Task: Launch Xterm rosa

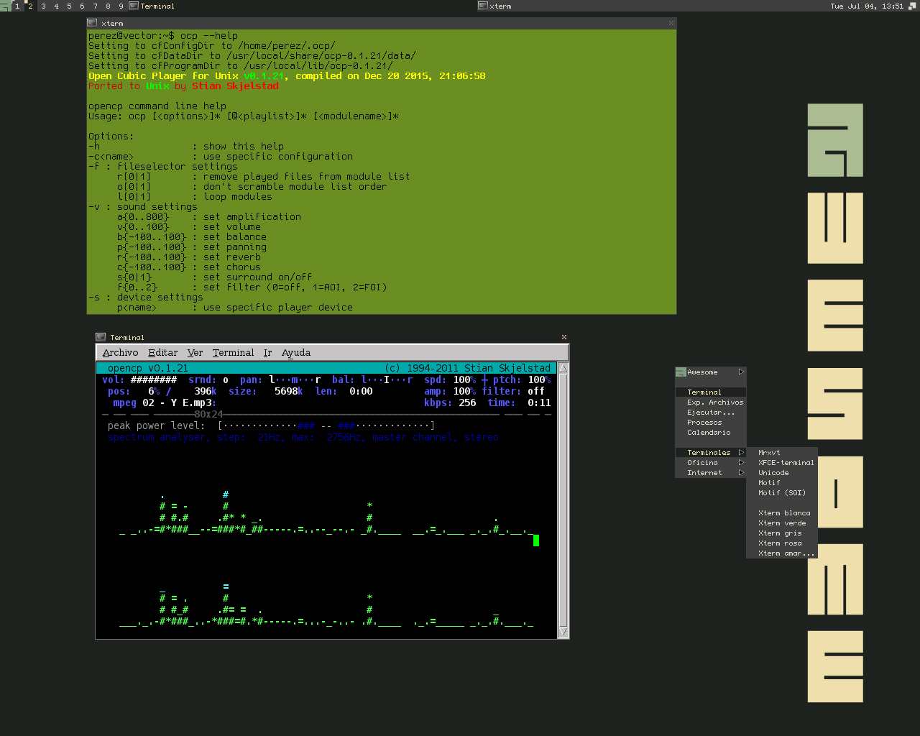Action: 782,543
